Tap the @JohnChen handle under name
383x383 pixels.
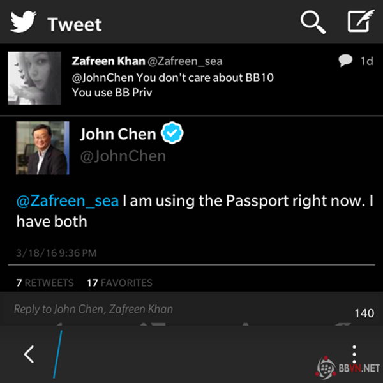[x=123, y=156]
